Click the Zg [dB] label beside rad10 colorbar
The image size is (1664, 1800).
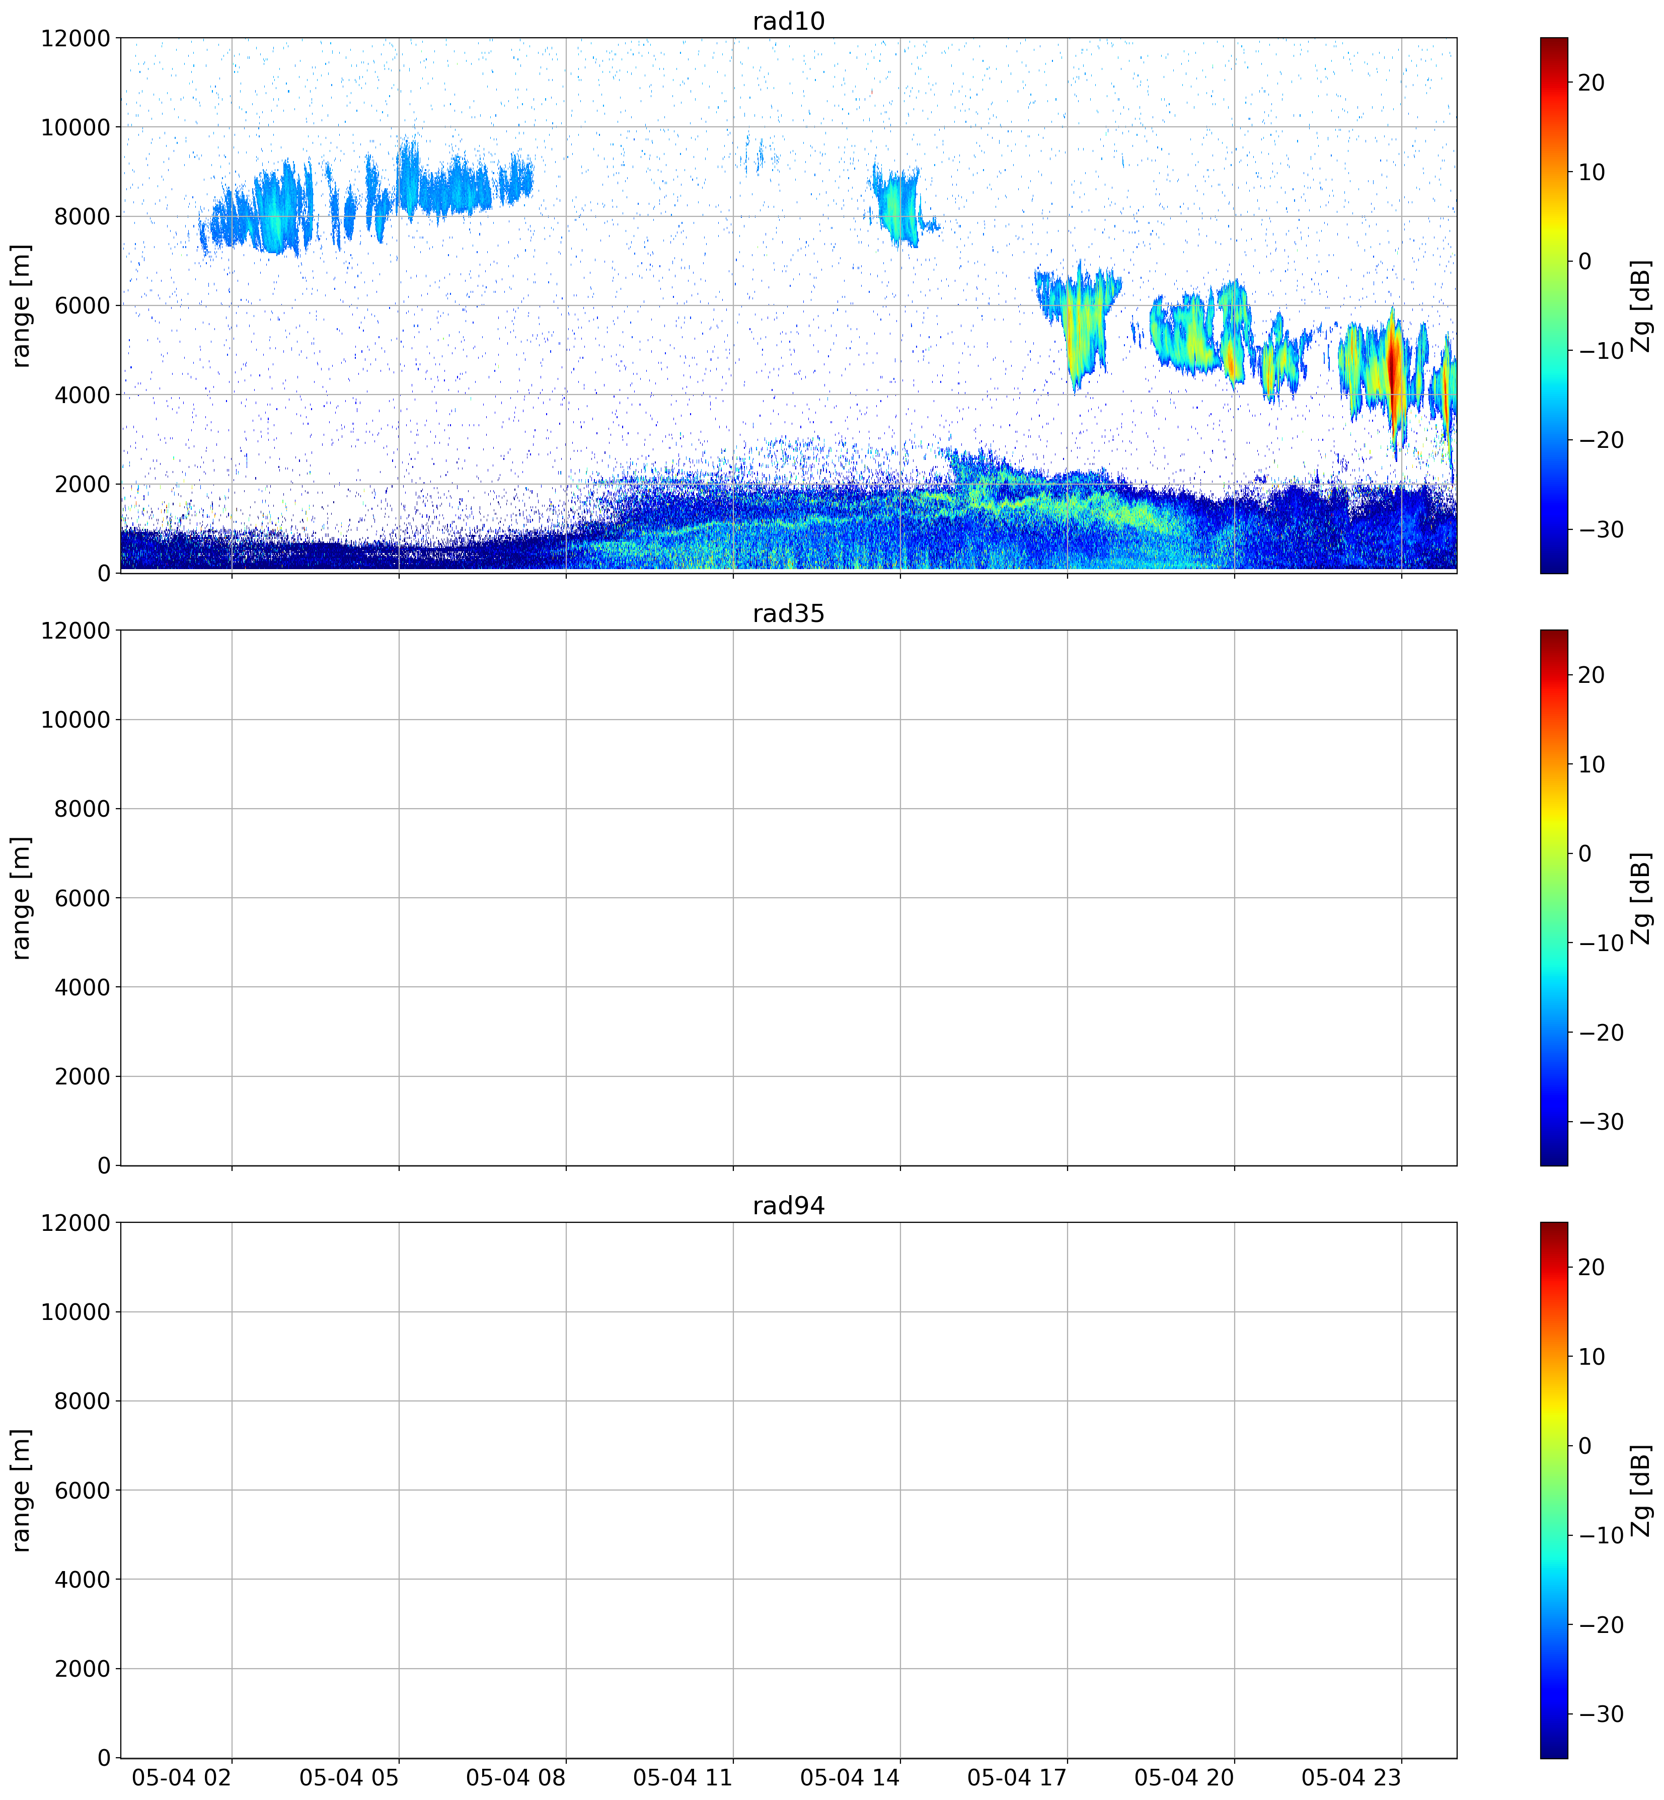1641,305
